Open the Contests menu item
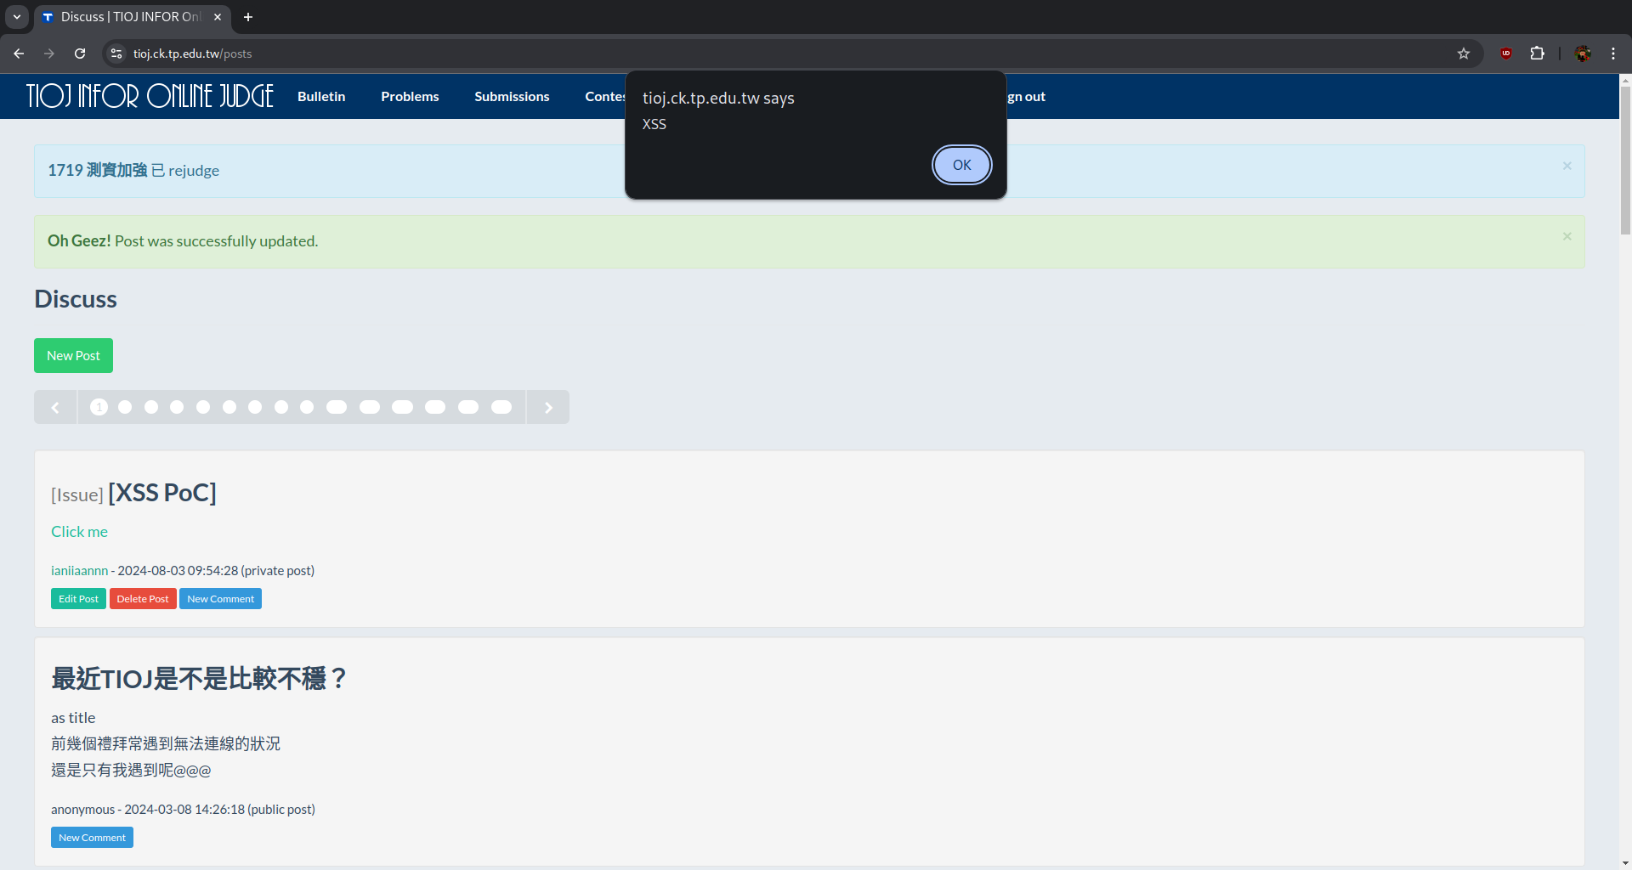Viewport: 1632px width, 870px height. 604,96
